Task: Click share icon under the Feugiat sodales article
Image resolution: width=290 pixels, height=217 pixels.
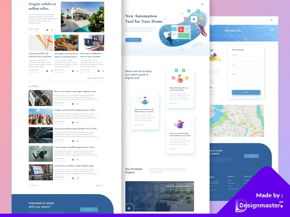Action: 52,30
